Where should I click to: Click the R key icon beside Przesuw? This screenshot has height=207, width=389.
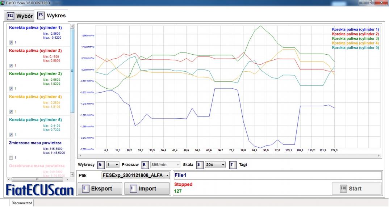pos(144,165)
